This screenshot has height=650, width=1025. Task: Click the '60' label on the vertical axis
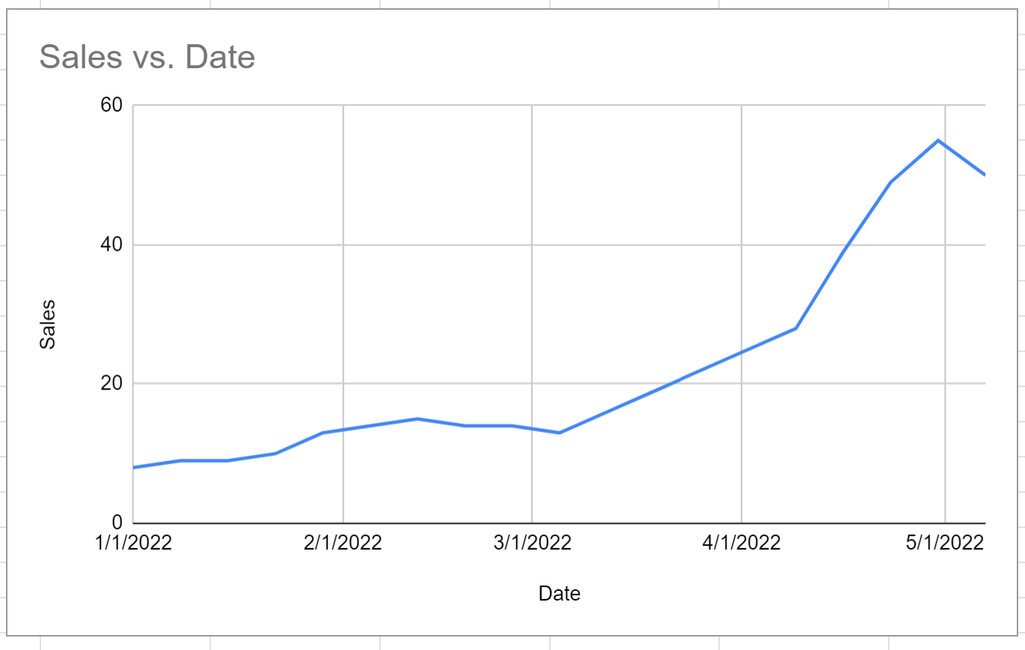[111, 106]
